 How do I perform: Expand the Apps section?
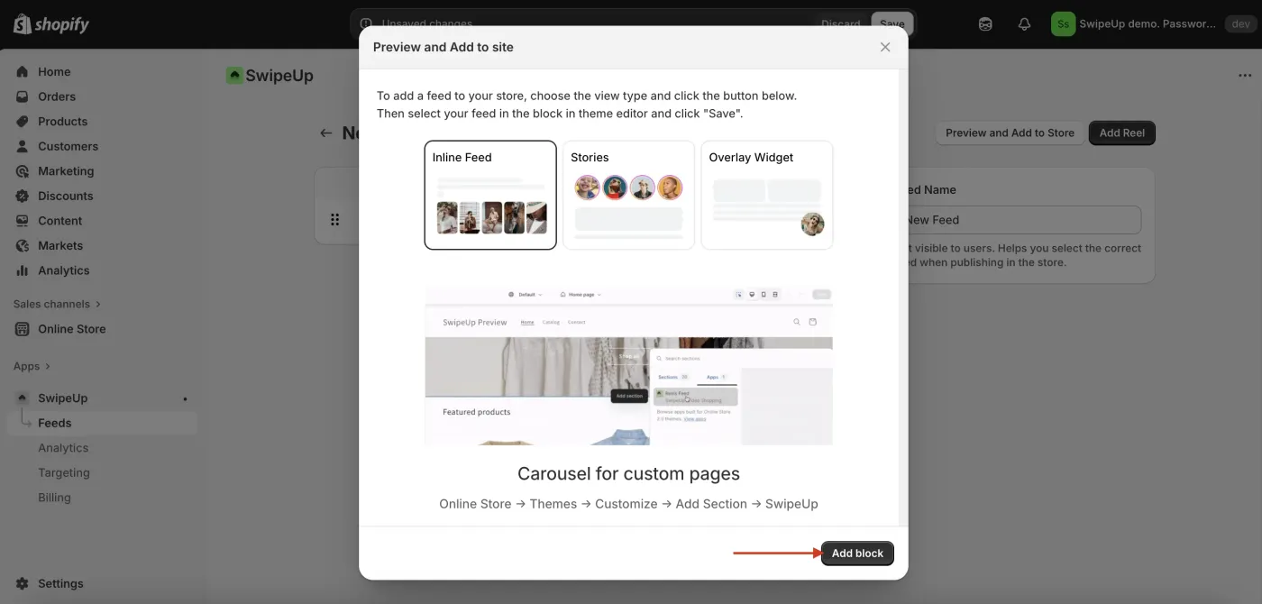pyautogui.click(x=25, y=365)
